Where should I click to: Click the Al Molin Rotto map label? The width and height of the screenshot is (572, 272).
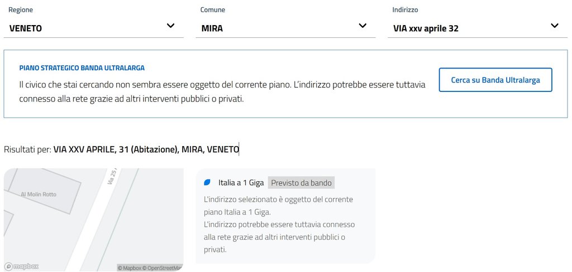(39, 194)
